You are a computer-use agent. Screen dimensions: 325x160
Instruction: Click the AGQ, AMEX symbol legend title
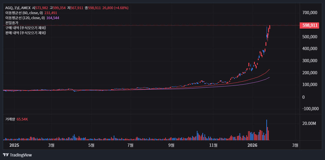(x=18, y=8)
